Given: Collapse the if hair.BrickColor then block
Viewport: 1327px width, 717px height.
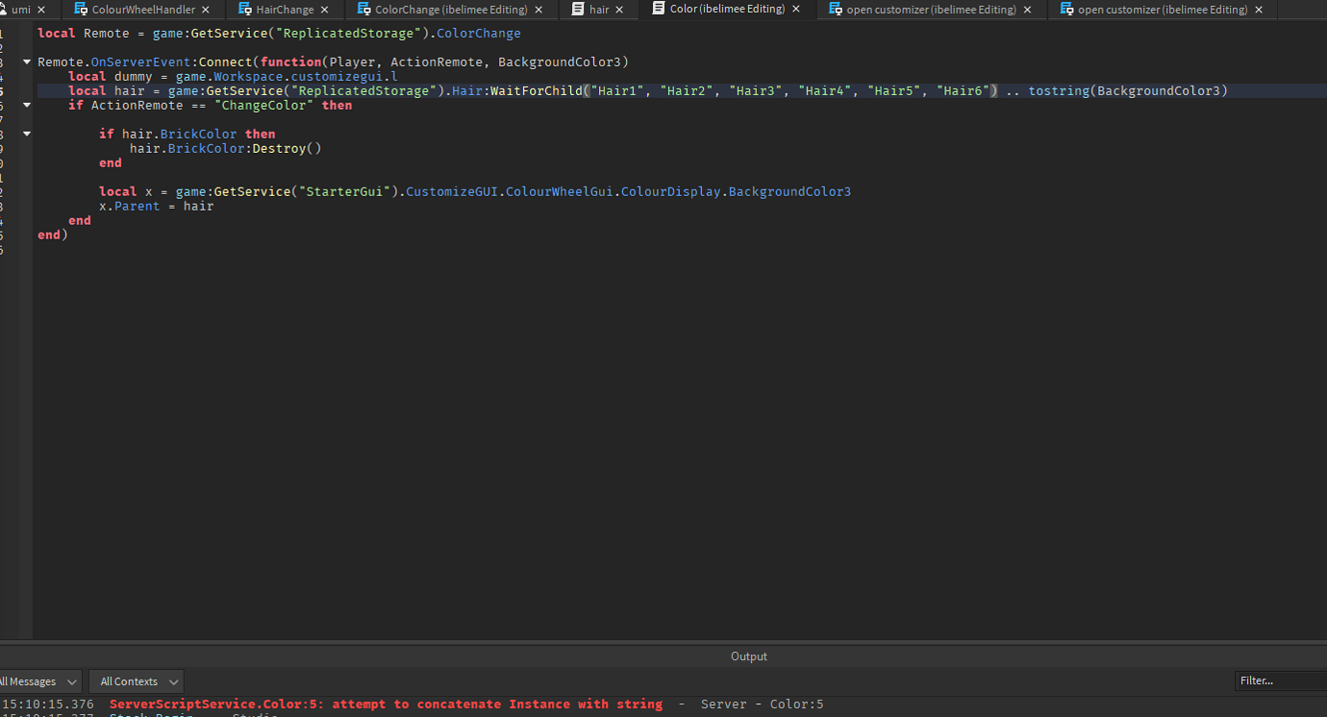Looking at the screenshot, I should point(27,135).
